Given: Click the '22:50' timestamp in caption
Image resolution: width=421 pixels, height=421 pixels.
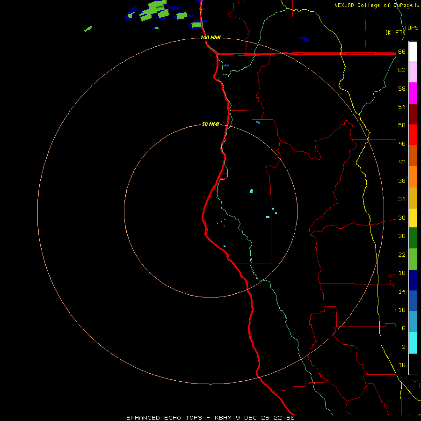Looking at the screenshot, I should click(x=284, y=418).
